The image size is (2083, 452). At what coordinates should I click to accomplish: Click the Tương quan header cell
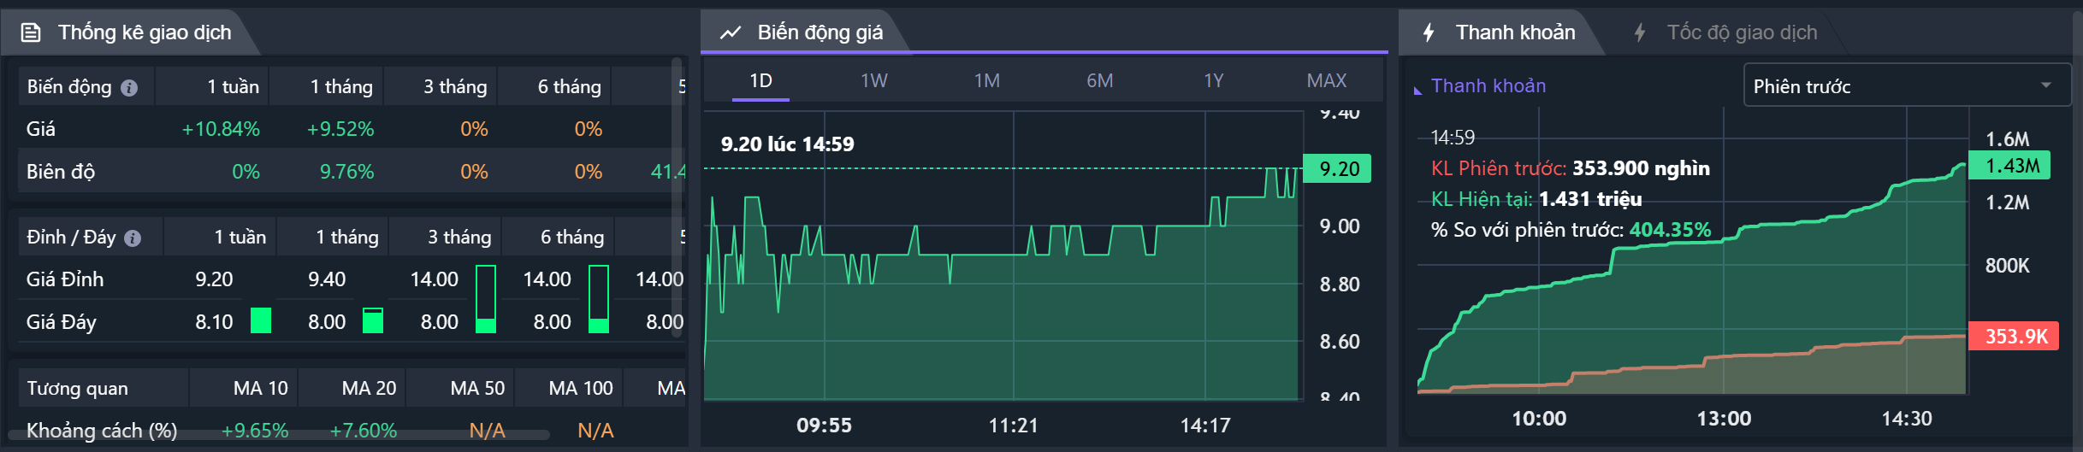tap(103, 388)
